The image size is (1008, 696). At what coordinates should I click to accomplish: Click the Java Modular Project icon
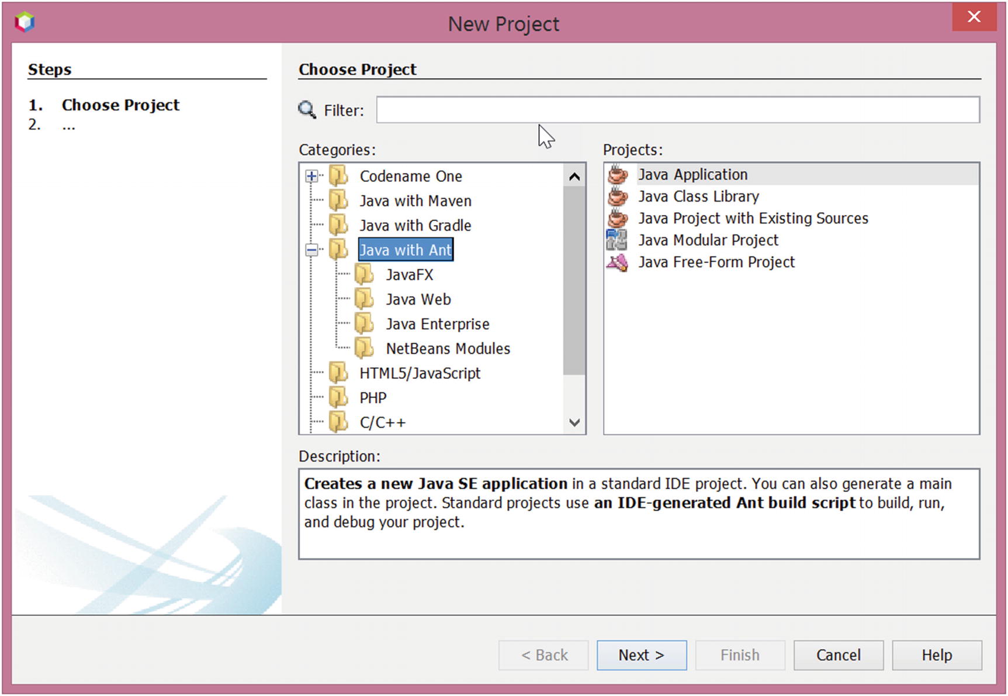click(617, 240)
